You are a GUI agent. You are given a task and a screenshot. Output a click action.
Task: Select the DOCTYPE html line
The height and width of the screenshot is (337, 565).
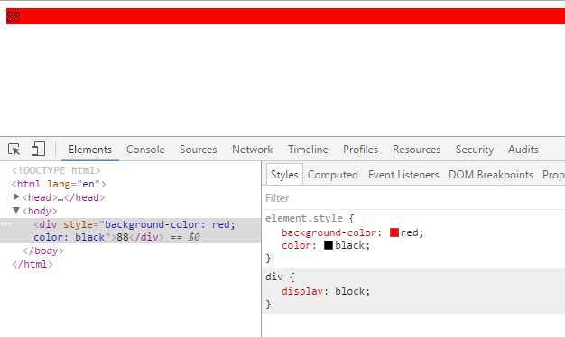coord(56,170)
